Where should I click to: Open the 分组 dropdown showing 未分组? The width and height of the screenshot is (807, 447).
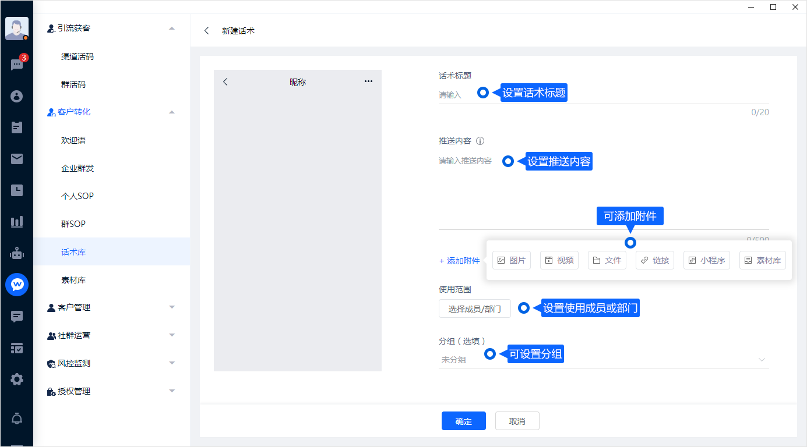604,360
